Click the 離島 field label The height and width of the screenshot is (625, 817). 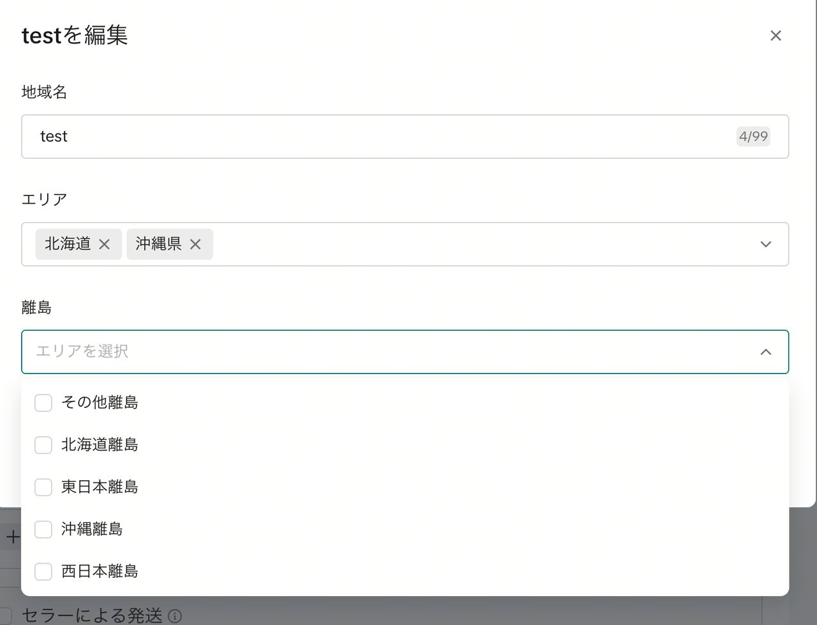click(x=36, y=307)
